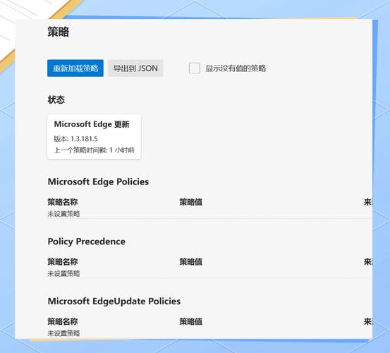
Task: Click 策略值 column under Policy Precedence
Action: [191, 262]
